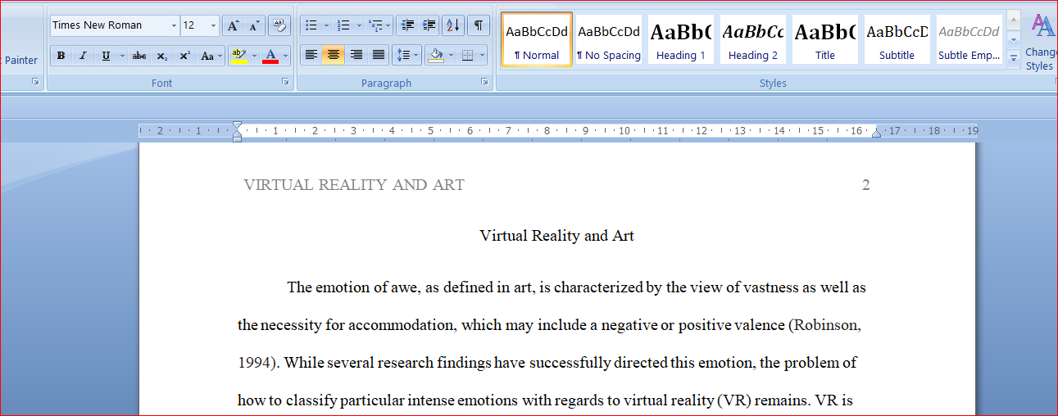Screen dimensions: 1058x416
Task: Click the Numbering list icon
Action: click(344, 25)
